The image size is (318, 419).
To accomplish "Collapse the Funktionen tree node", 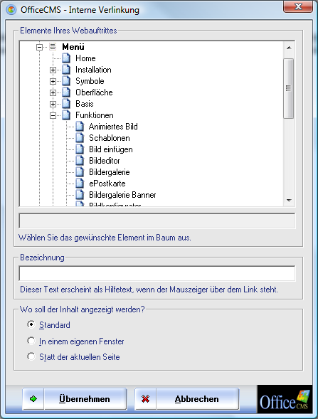I will pos(53,115).
